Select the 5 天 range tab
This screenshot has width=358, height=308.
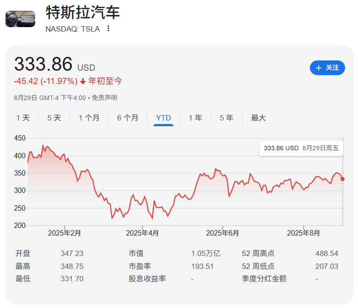[54, 118]
